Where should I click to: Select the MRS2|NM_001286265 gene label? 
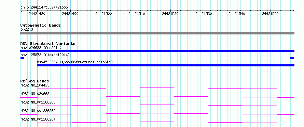point(38,111)
